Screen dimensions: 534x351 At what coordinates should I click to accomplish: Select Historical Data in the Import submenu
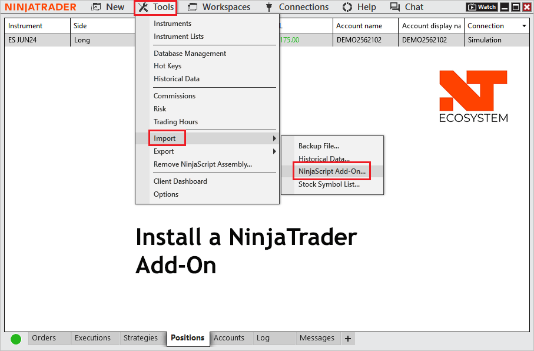point(324,159)
